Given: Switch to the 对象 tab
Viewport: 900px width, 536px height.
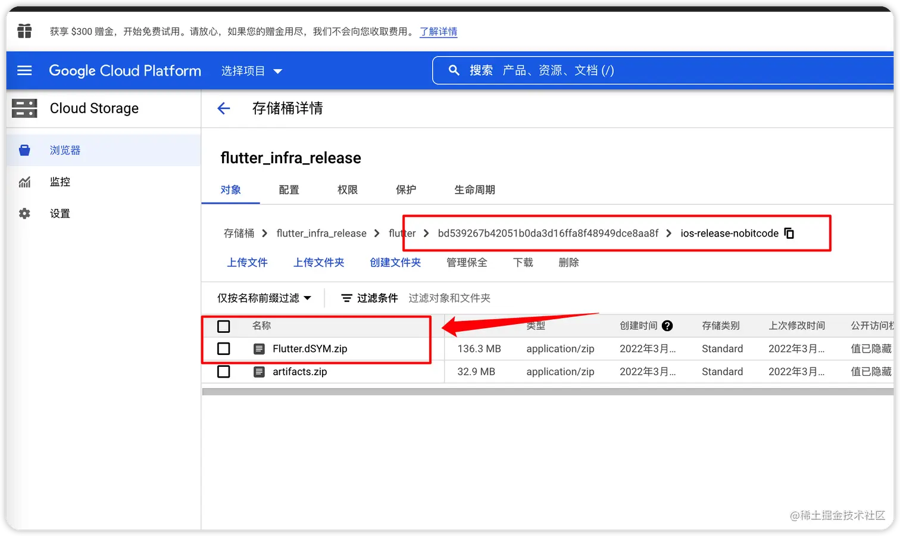Looking at the screenshot, I should [230, 189].
